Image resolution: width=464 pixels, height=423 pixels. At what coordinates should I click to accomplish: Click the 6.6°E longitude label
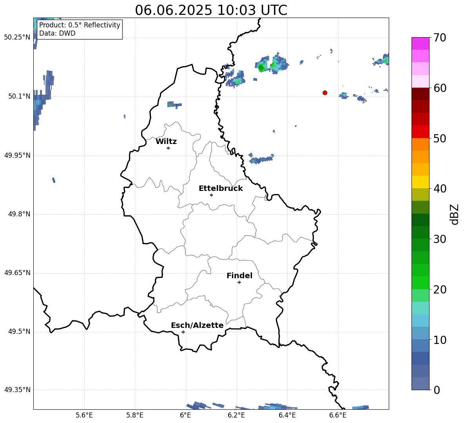click(338, 415)
